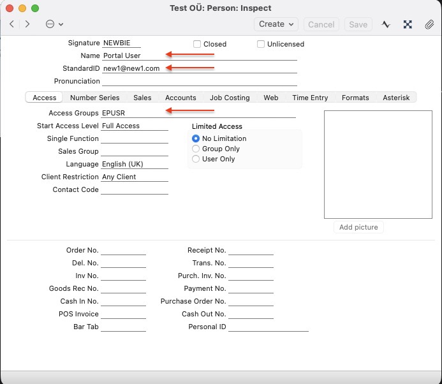This screenshot has width=442, height=384.
Task: Expand the Create dropdown
Action: (276, 24)
